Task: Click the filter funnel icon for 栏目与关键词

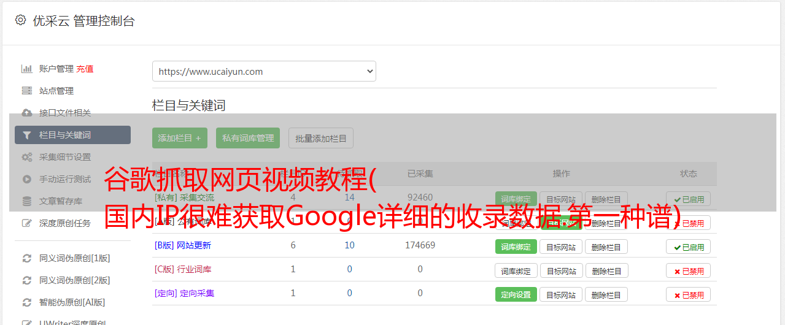Action: point(27,135)
